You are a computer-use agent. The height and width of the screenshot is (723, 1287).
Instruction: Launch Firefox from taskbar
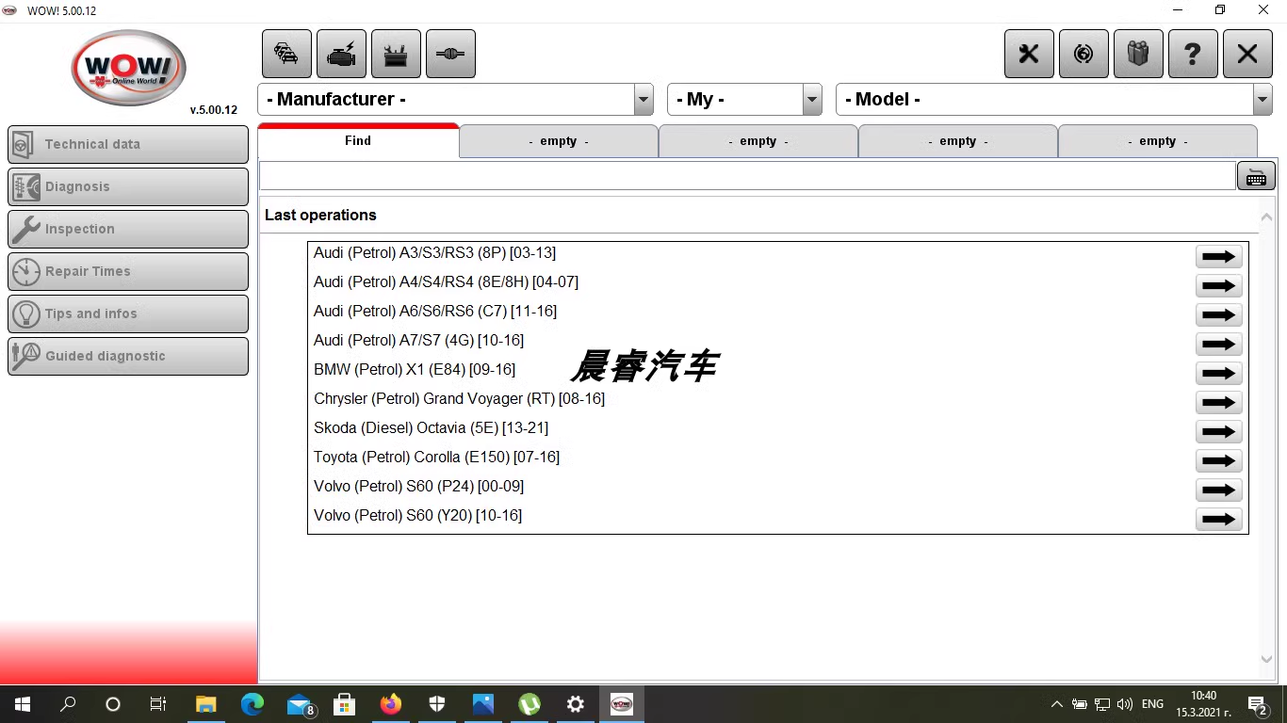pyautogui.click(x=390, y=704)
